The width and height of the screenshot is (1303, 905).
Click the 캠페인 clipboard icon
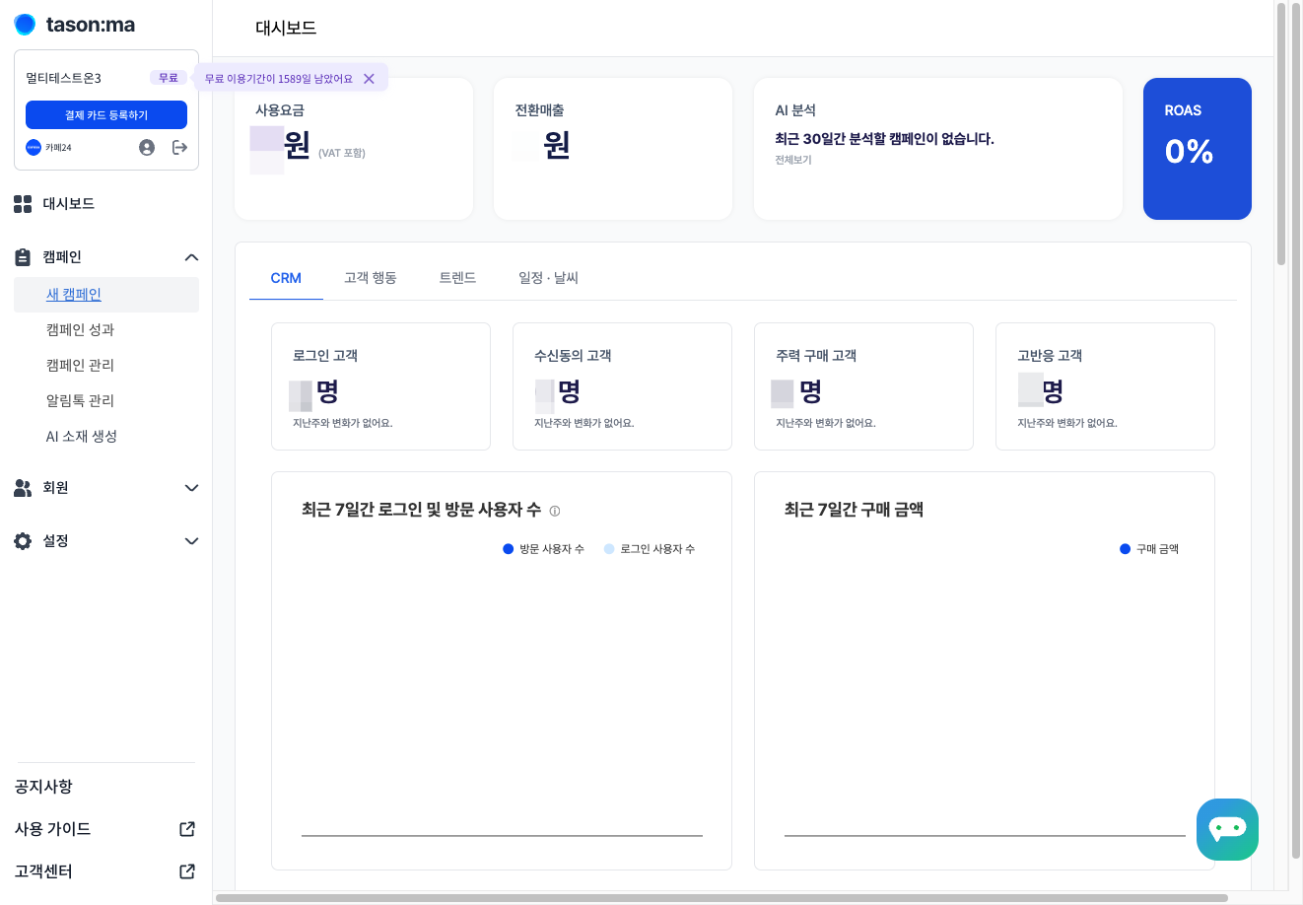[23, 257]
